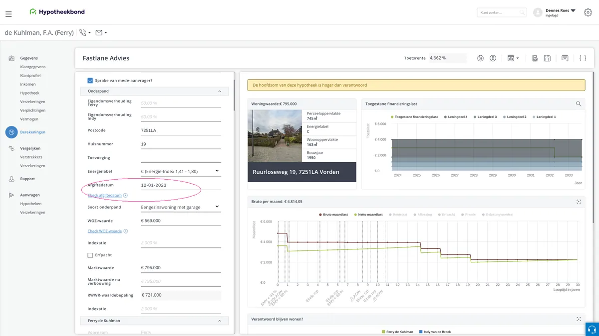Toggle Netto maandlast series in chart legend

click(x=368, y=215)
